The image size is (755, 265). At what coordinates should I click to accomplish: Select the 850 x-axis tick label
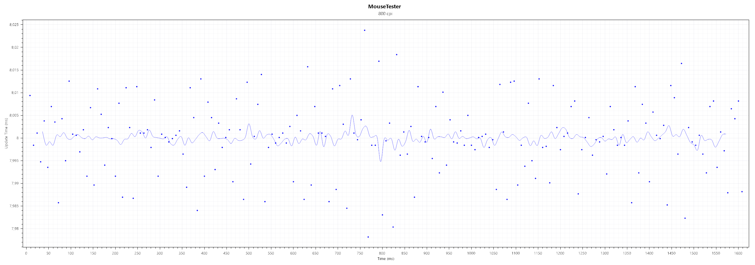click(x=405, y=253)
